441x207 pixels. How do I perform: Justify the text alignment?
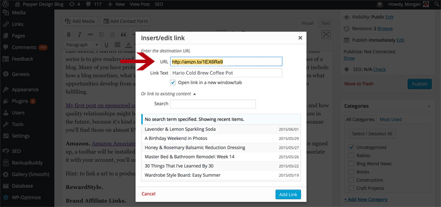[117, 45]
